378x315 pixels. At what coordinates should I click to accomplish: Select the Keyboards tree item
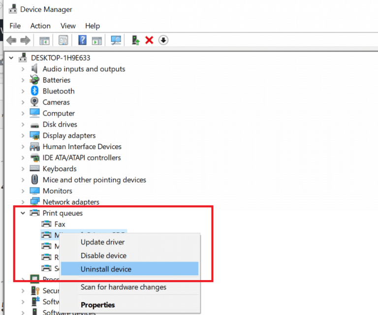point(59,169)
